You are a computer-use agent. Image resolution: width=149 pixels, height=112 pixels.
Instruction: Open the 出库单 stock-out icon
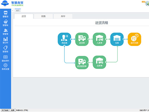pos(99,62)
